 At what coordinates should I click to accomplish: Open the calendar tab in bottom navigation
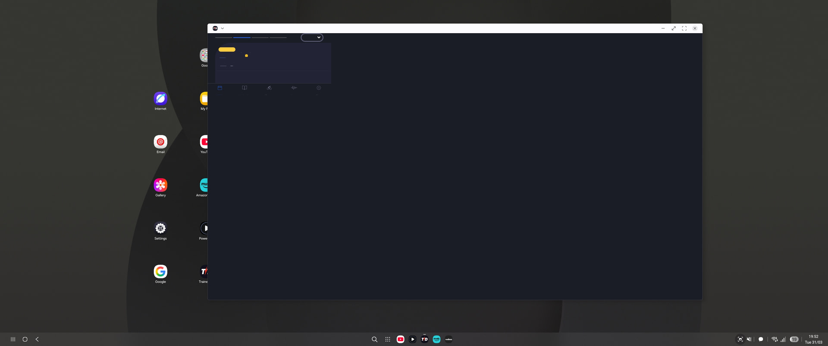[220, 88]
